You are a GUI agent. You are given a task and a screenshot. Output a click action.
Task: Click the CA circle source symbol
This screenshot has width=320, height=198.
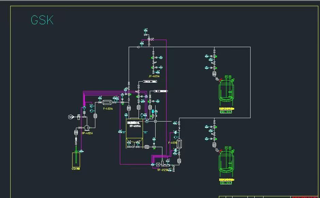coord(71,117)
